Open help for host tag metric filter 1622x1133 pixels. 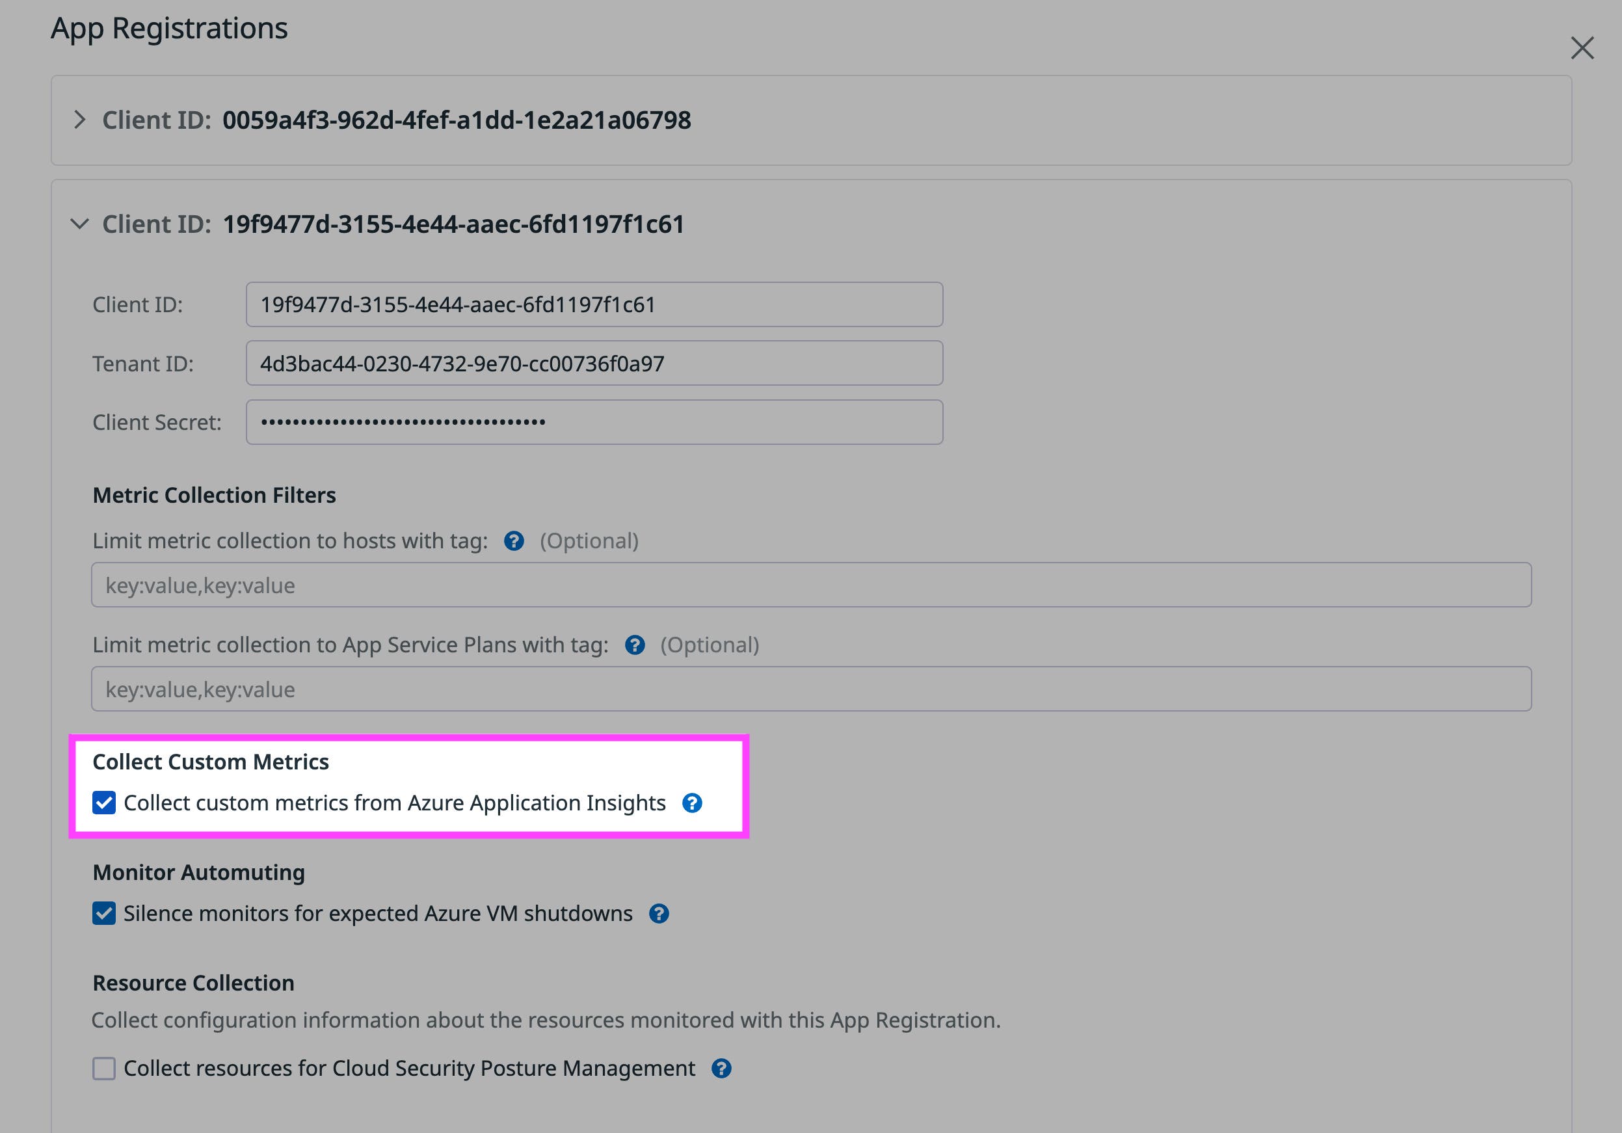[515, 540]
